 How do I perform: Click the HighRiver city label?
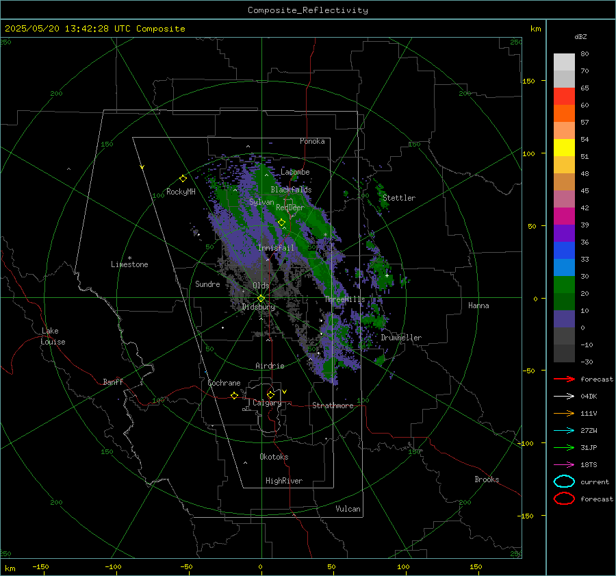pos(284,481)
